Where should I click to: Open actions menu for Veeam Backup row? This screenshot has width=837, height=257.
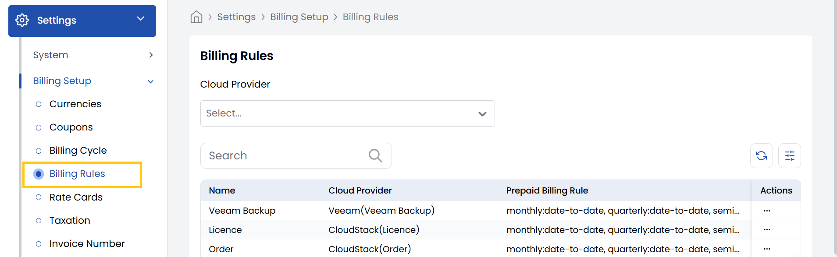pos(767,211)
